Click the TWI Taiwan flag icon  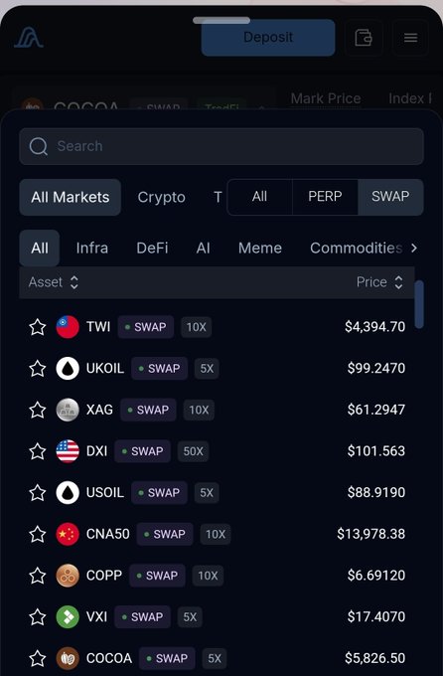click(68, 327)
